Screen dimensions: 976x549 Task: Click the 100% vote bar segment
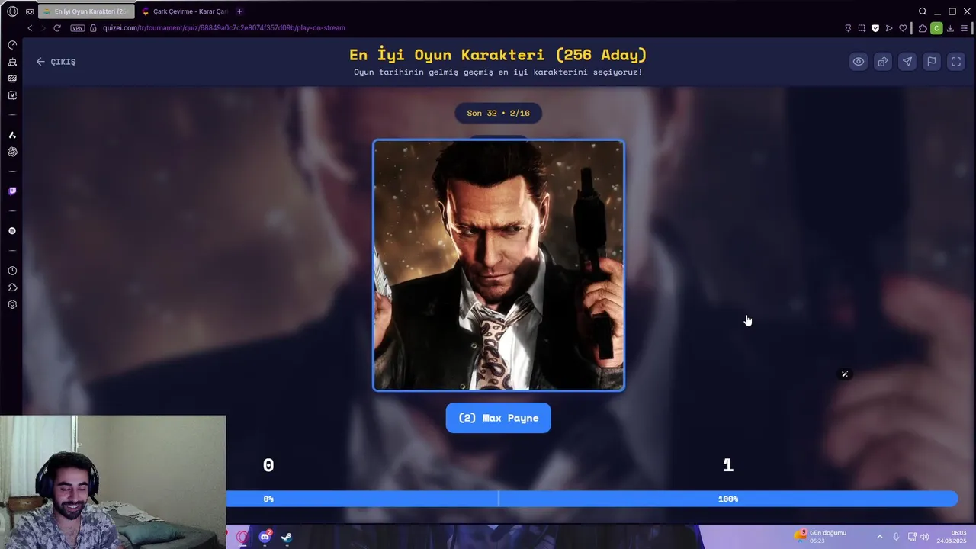click(x=728, y=499)
